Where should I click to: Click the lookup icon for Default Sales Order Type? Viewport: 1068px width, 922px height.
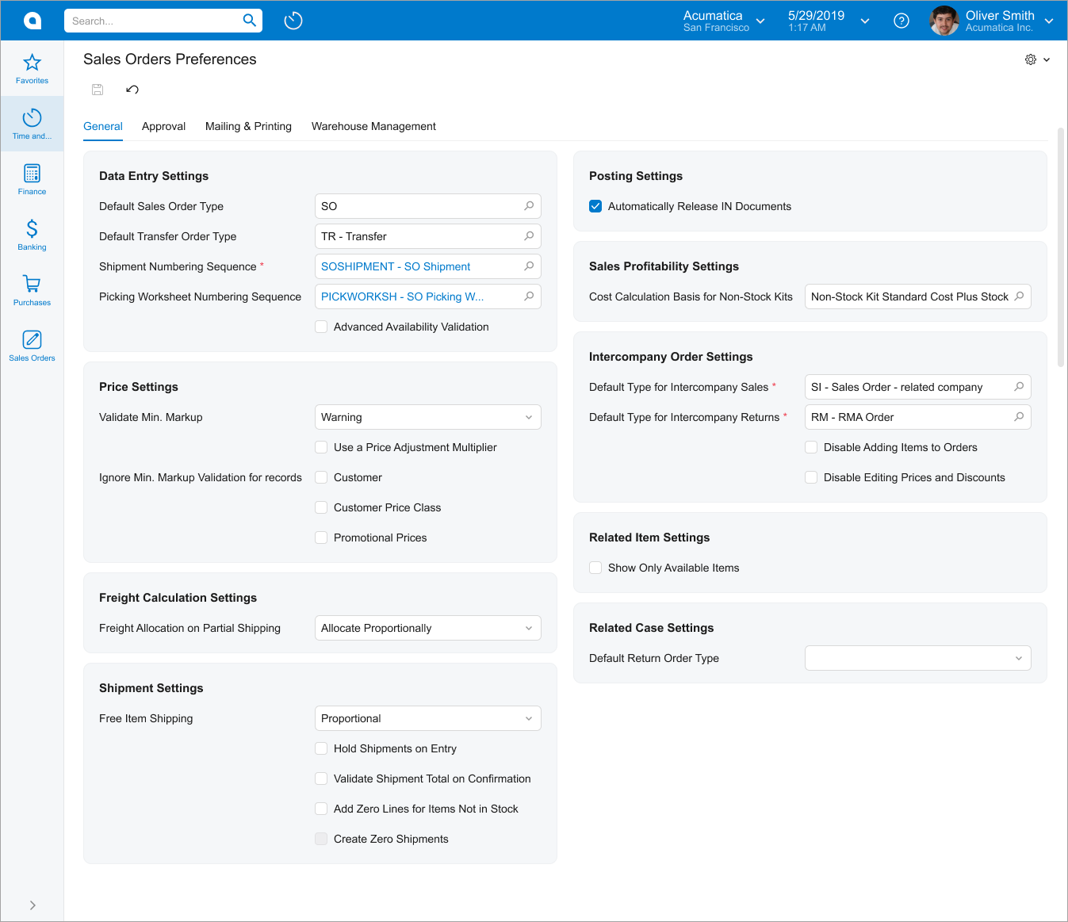tap(529, 206)
